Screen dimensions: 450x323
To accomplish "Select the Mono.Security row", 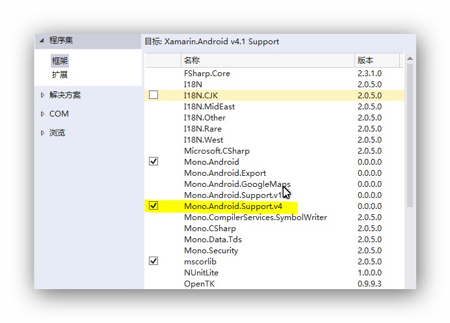I will (x=274, y=250).
